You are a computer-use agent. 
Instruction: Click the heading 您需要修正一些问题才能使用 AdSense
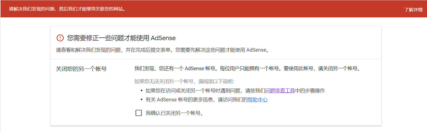click(x=121, y=38)
